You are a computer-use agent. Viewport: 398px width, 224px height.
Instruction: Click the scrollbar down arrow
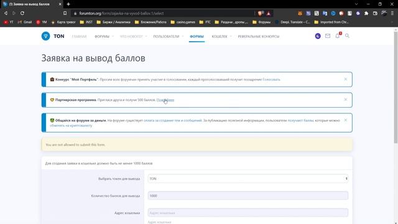[x=396, y=222]
